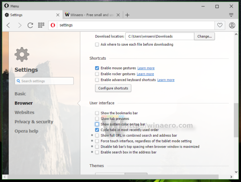
Task: Open Speed Dial grid icon
Action: [41, 25]
